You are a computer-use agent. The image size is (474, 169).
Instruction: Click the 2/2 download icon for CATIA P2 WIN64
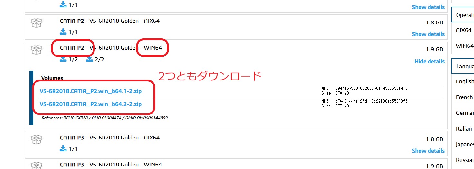point(89,59)
